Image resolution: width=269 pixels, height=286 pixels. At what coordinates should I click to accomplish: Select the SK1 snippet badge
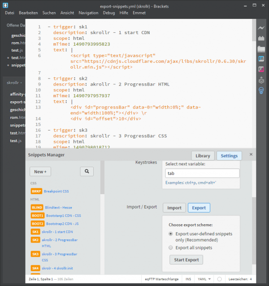(x=35, y=232)
